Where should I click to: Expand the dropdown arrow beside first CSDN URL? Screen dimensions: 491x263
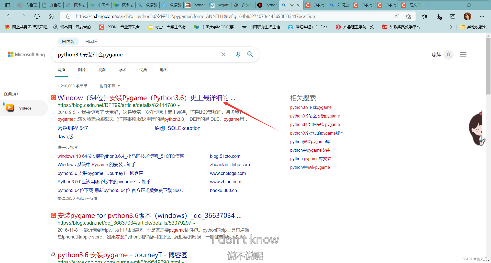tap(178, 106)
